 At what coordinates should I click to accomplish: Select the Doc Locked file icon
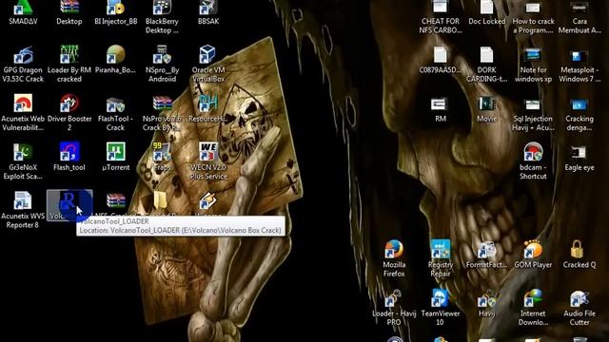[x=486, y=8]
